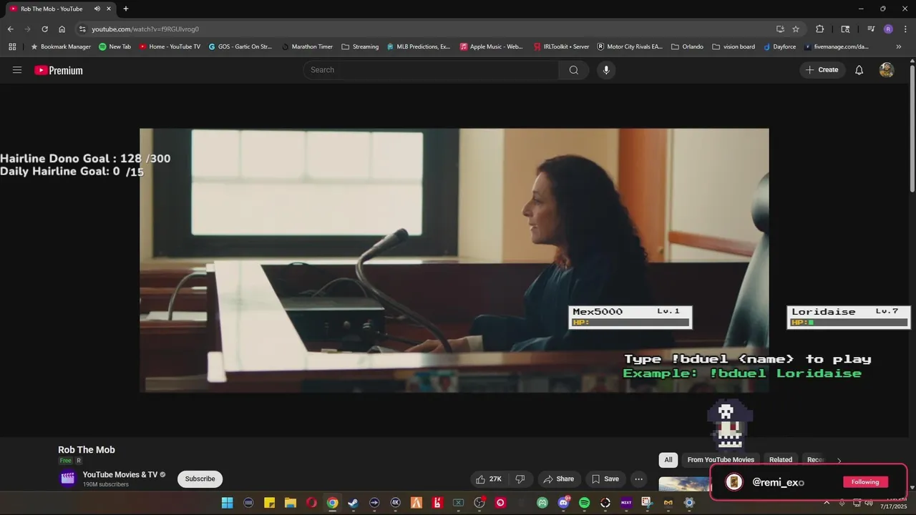Click the Following button for @remi_exo

coord(865,482)
